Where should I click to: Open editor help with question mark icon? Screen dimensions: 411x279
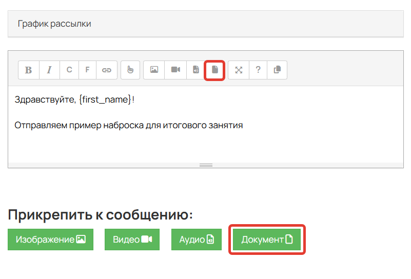click(x=258, y=70)
